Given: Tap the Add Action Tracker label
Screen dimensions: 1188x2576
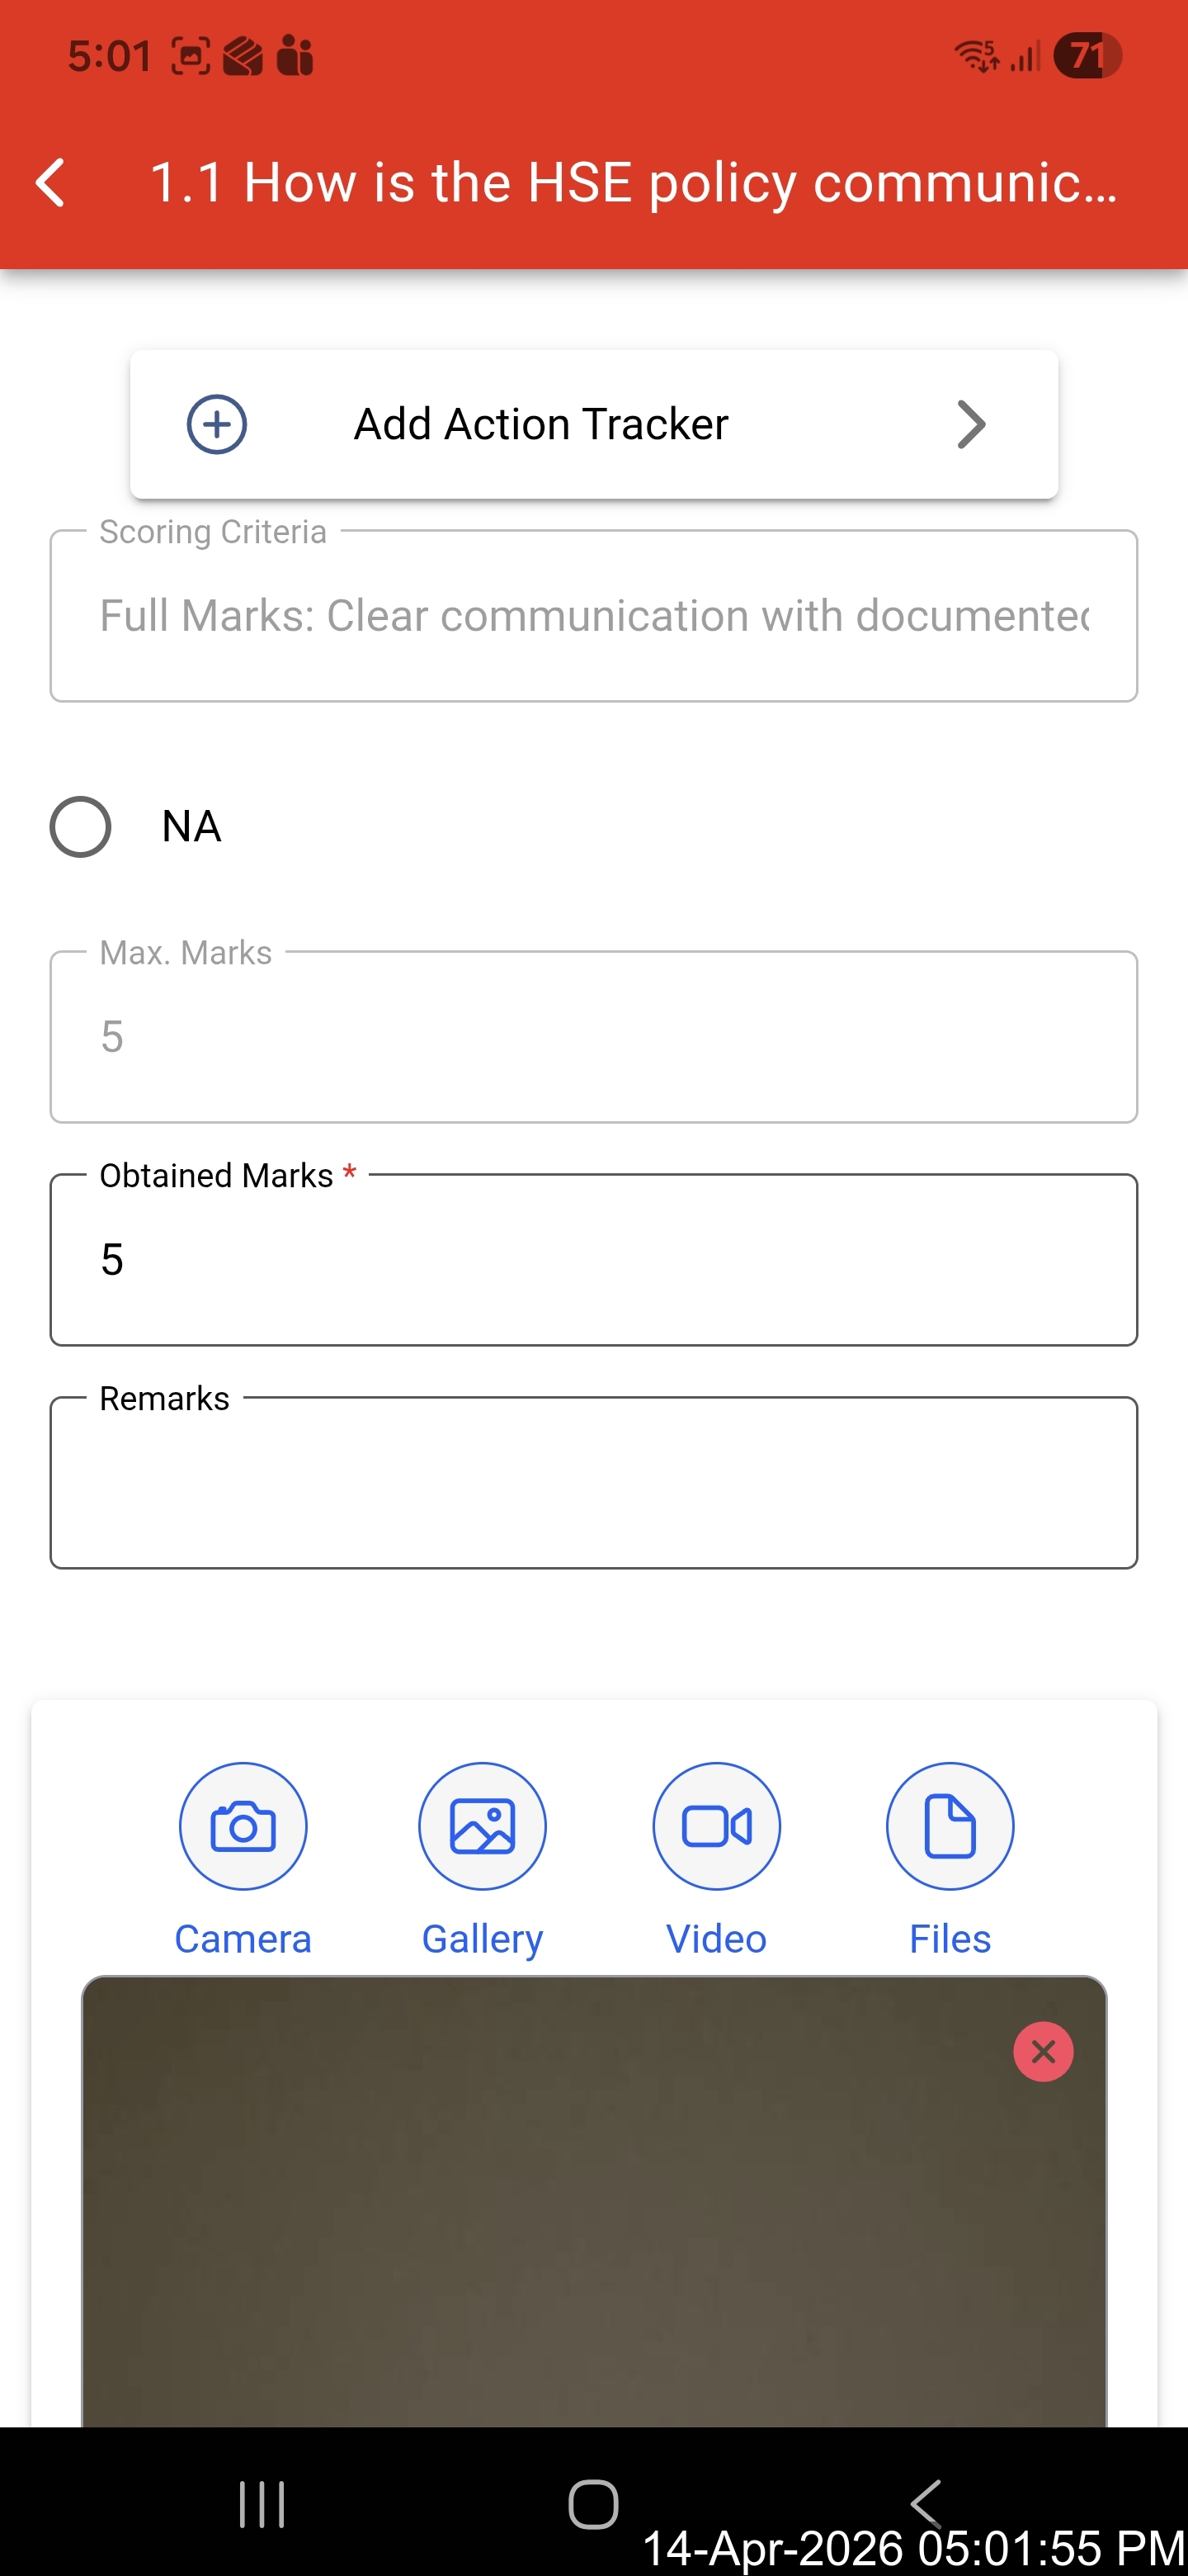Looking at the screenshot, I should (540, 424).
